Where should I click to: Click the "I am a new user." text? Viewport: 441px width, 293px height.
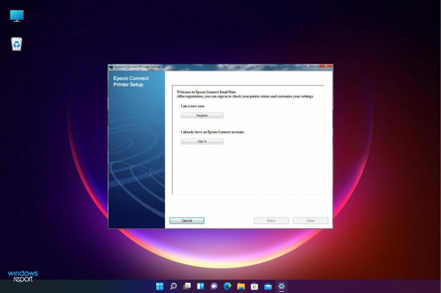193,106
